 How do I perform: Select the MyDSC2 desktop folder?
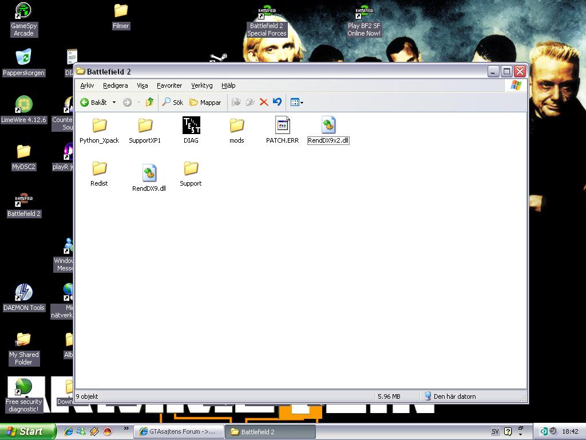coord(23,157)
